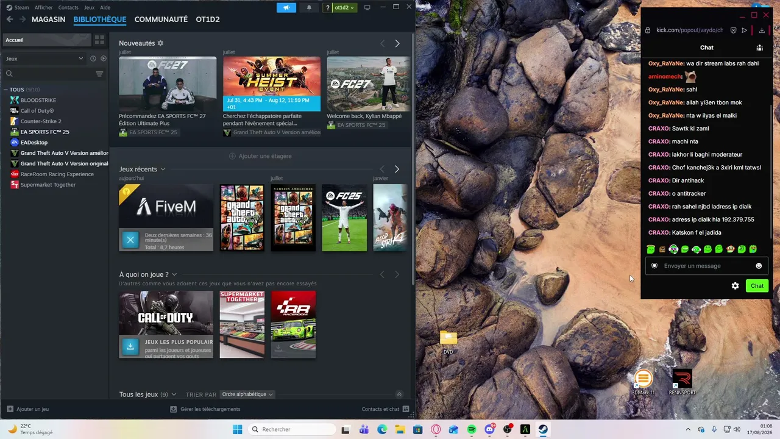This screenshot has width=780, height=439.
Task: Open 3DMark 11 desktop shortcut
Action: [x=643, y=383]
